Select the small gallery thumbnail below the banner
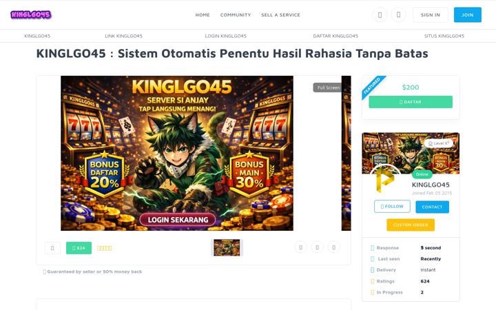Image resolution: width=496 pixels, height=310 pixels. (x=227, y=248)
